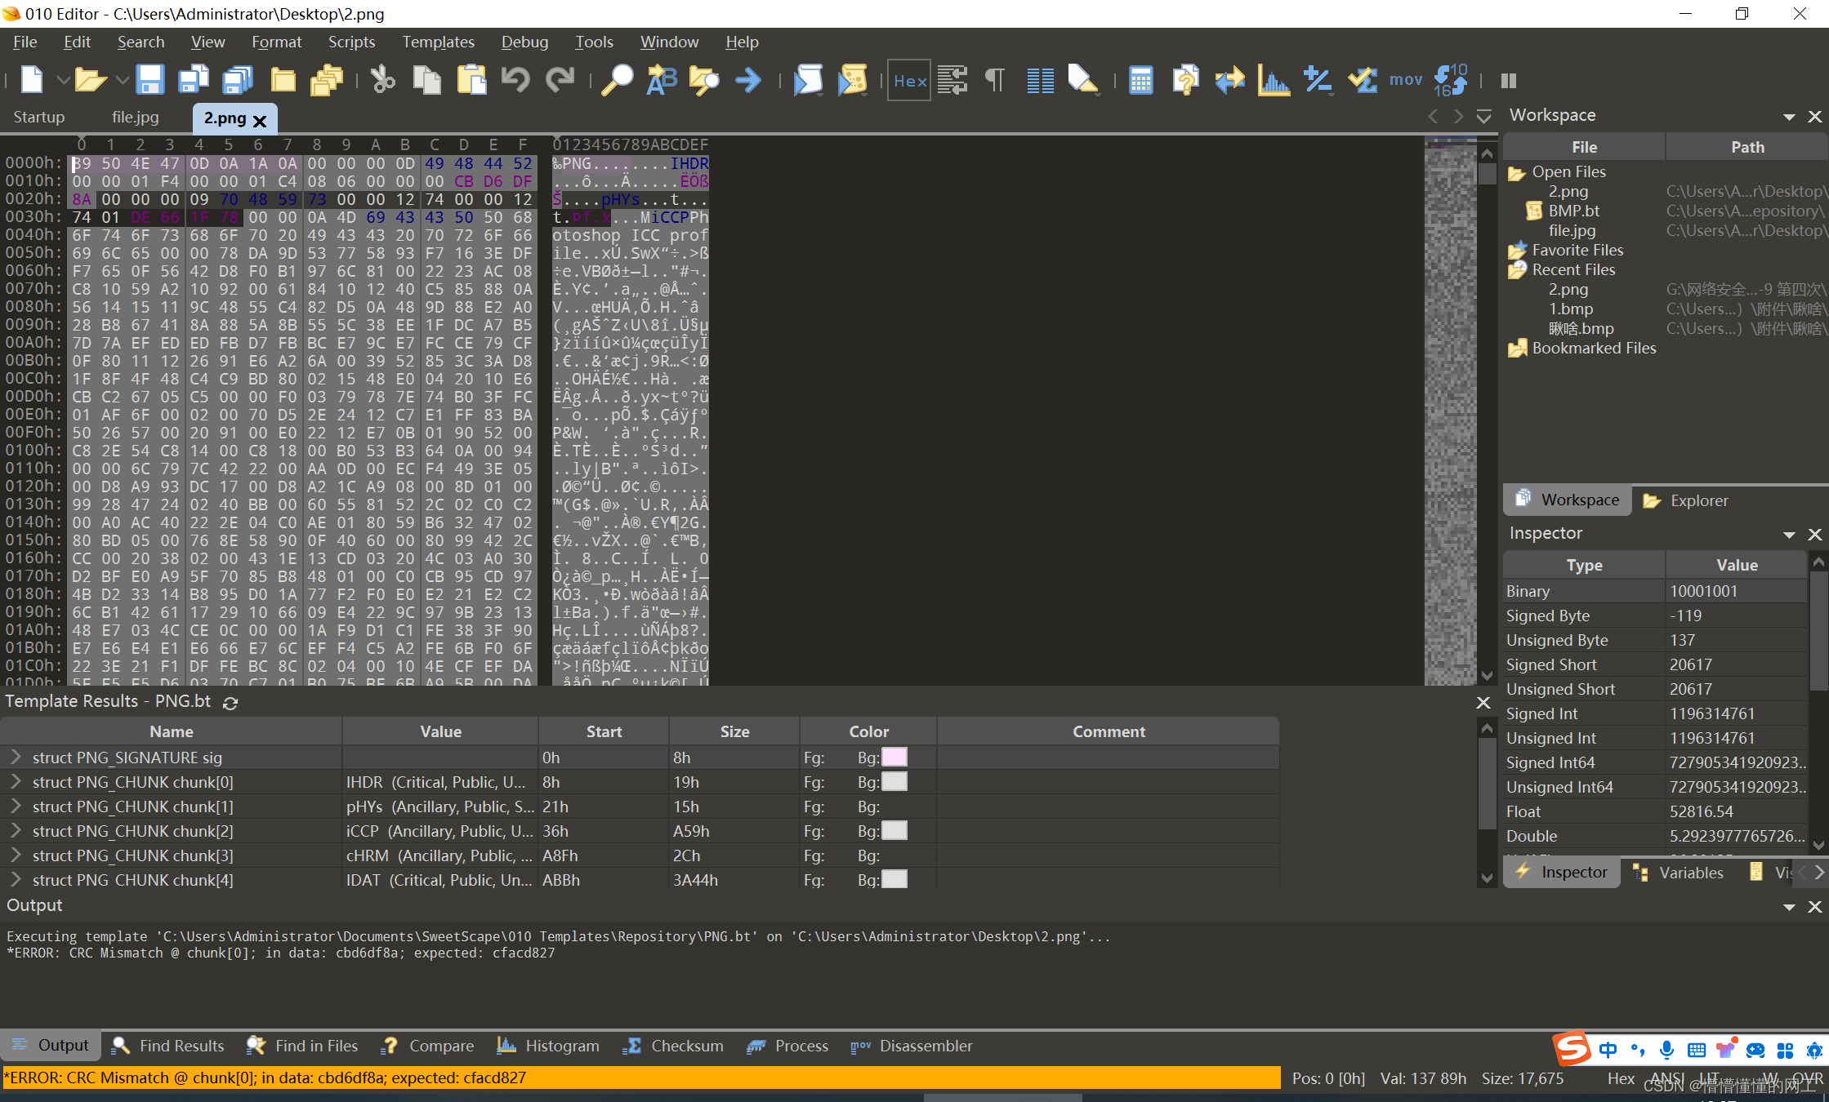The image size is (1829, 1102).
Task: Expand struct PNG_CHUNK chunk[0] row
Action: pos(16,782)
